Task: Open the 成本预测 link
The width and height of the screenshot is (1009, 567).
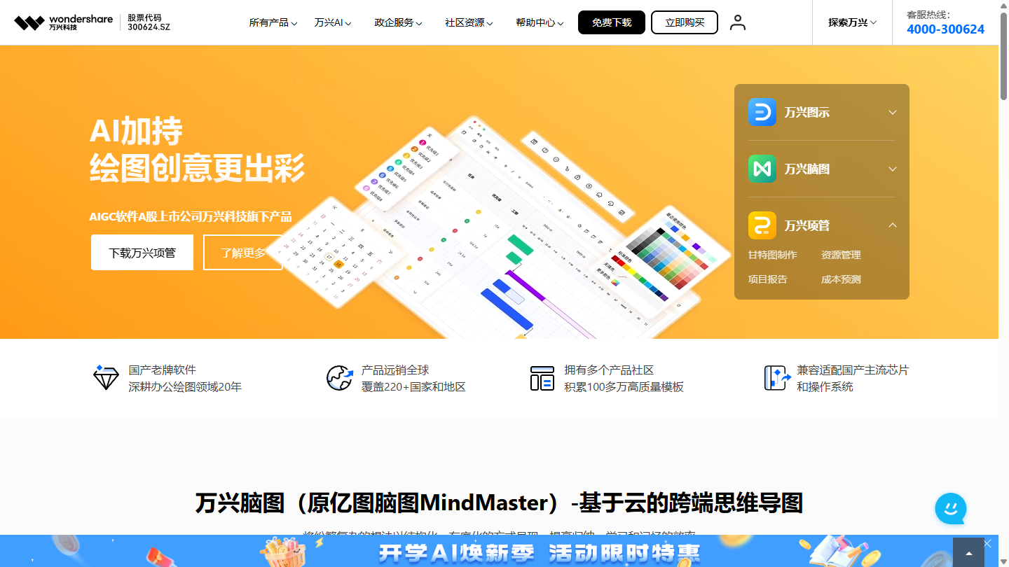Action: 841,279
